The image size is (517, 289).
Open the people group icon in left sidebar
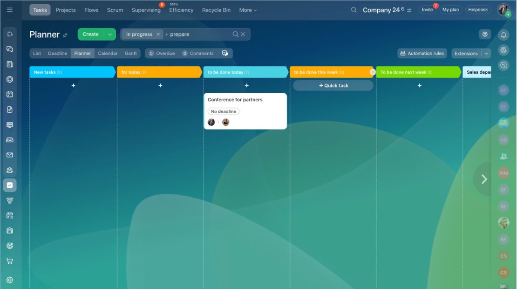(10, 170)
